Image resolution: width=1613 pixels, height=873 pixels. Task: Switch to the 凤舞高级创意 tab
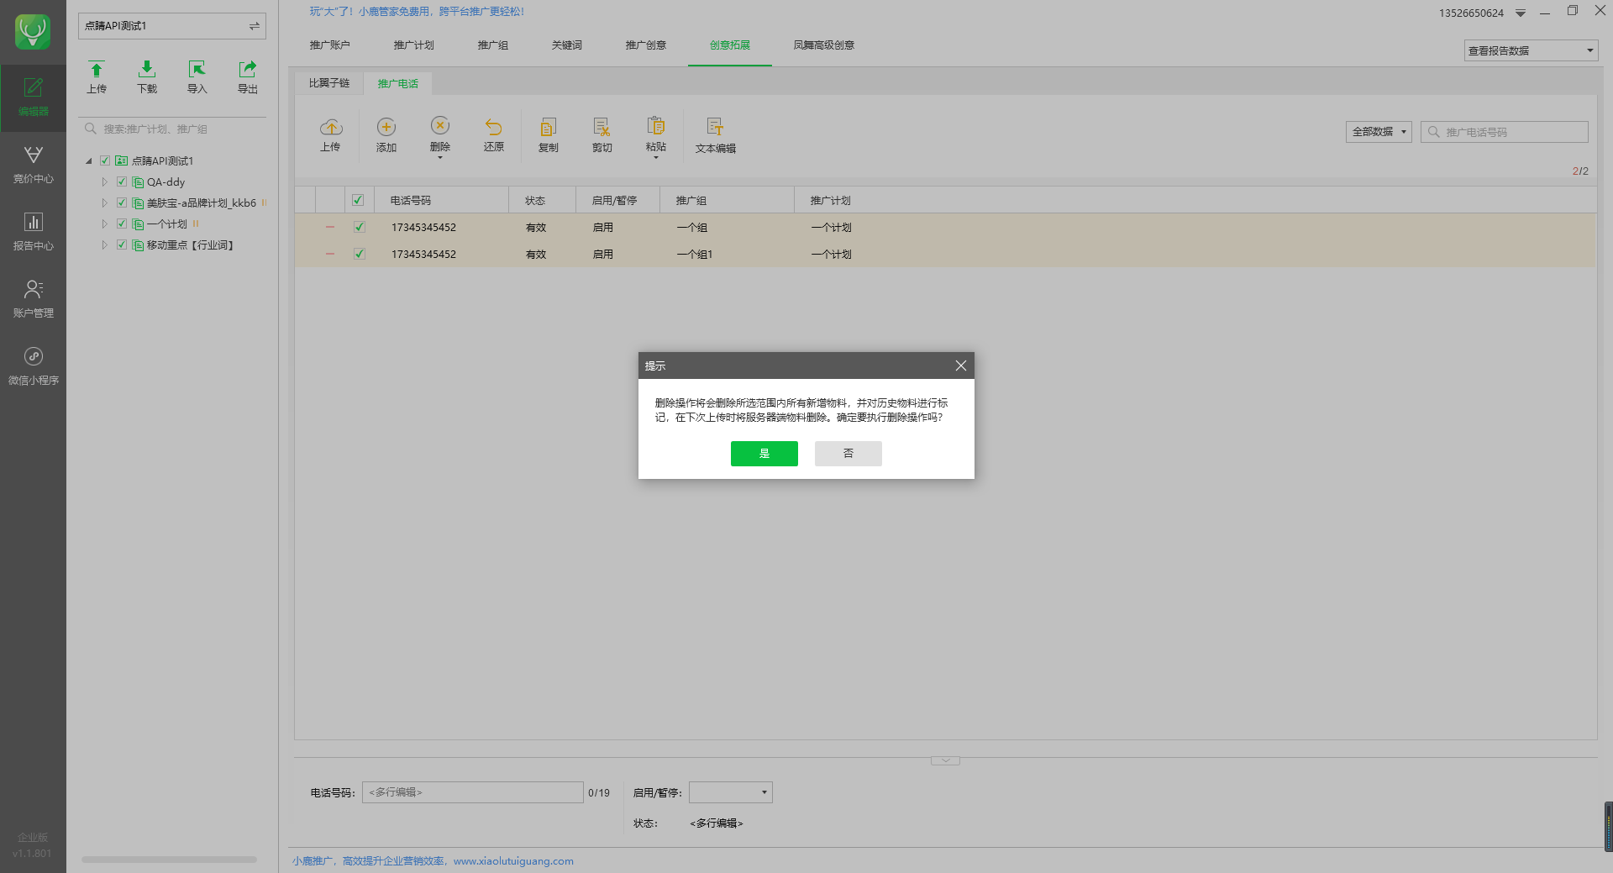pyautogui.click(x=824, y=45)
